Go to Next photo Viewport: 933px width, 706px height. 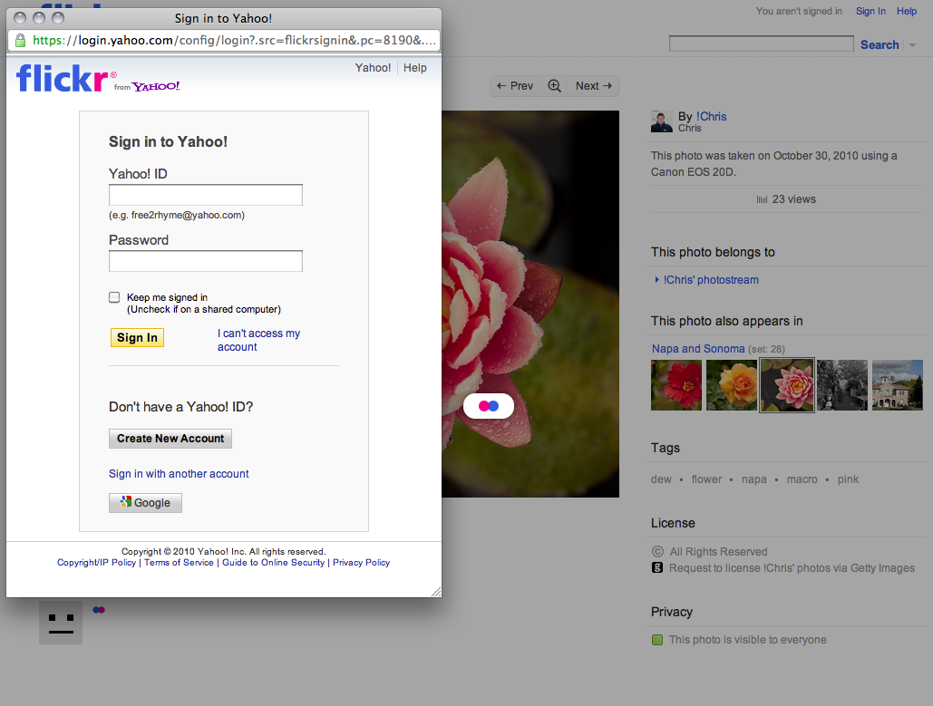point(593,86)
